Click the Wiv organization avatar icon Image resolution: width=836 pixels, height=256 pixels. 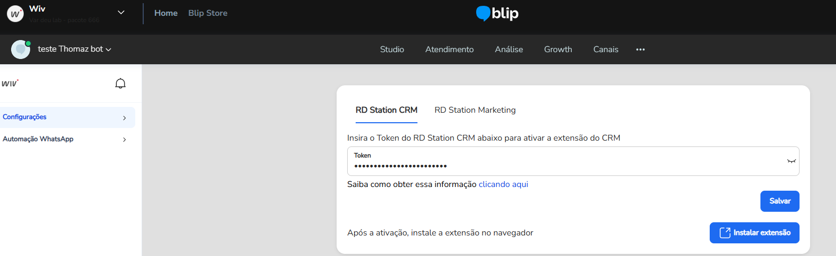pos(15,14)
